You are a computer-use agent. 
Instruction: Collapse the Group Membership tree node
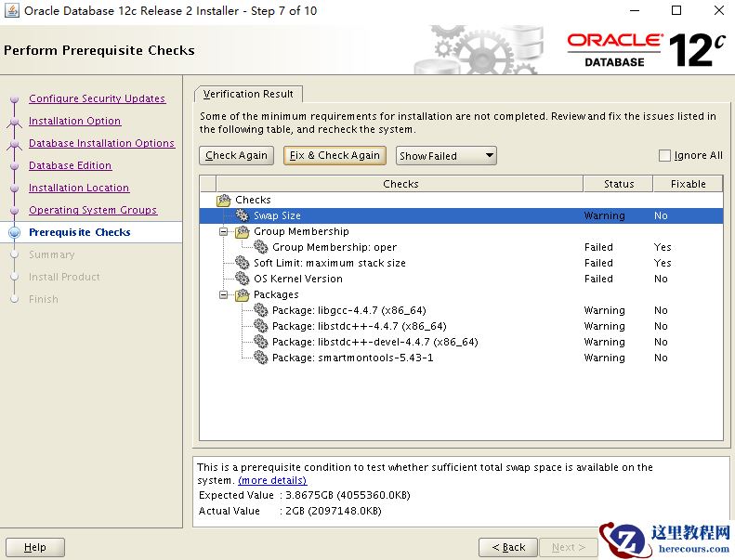click(x=224, y=231)
